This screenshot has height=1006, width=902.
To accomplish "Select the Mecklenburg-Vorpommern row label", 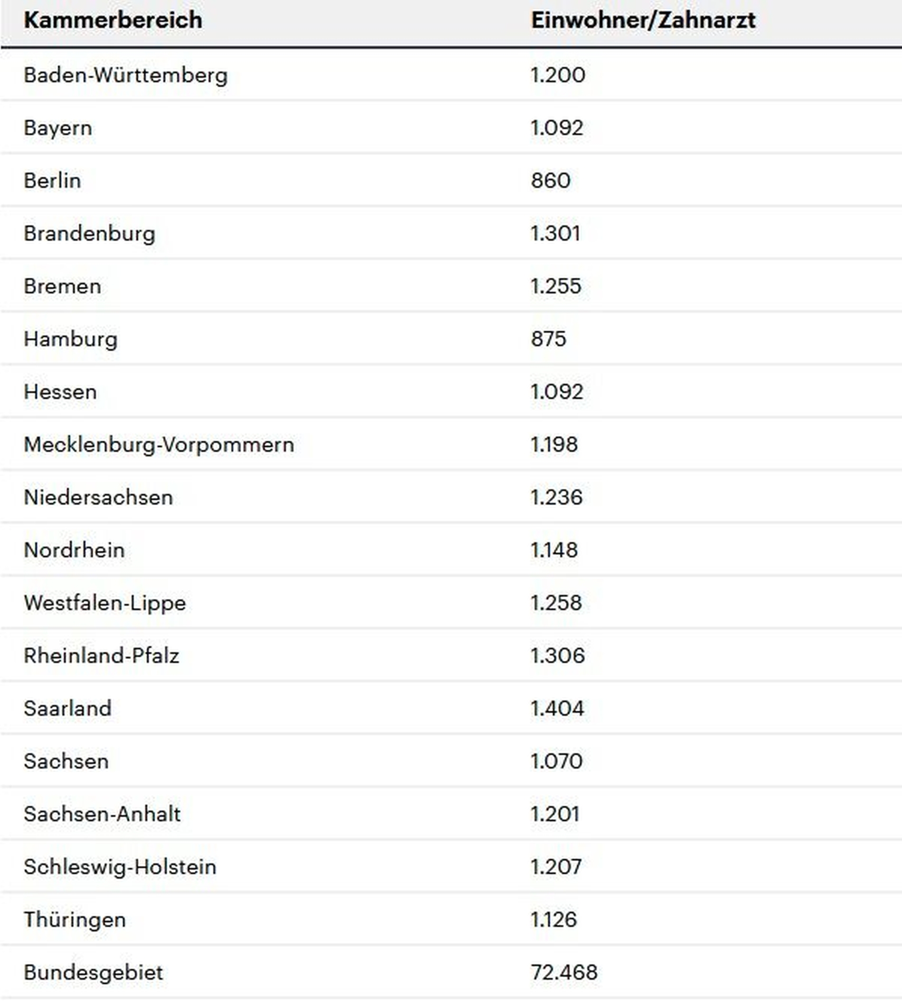I will [x=159, y=445].
